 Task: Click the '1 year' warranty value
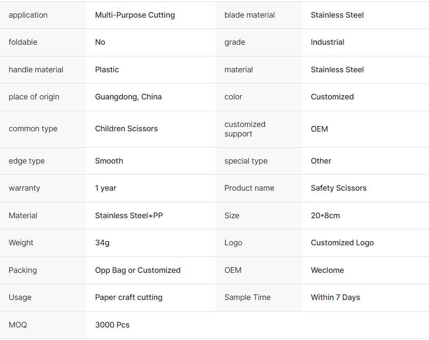[x=106, y=188]
